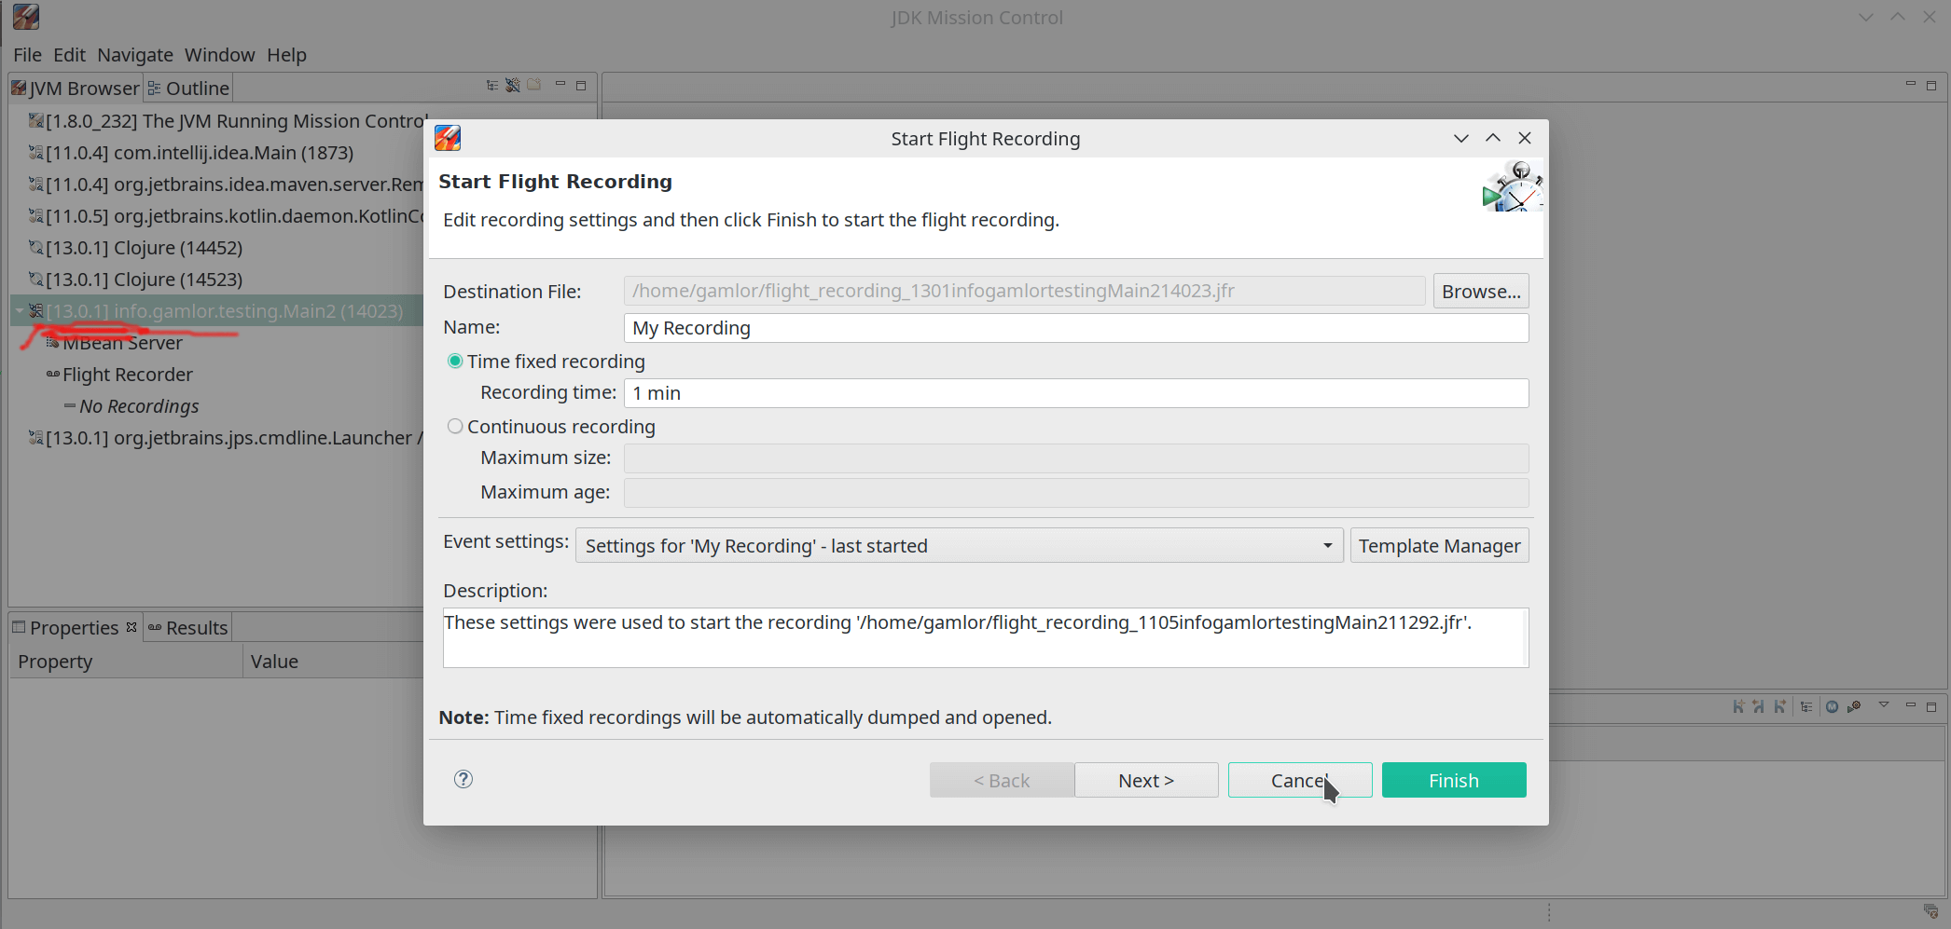Click the right-arrow stack trace icon in lower panel
Screen dimensions: 1951x929
1780,706
